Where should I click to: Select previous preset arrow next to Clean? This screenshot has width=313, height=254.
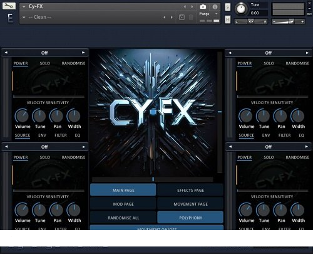click(165, 17)
